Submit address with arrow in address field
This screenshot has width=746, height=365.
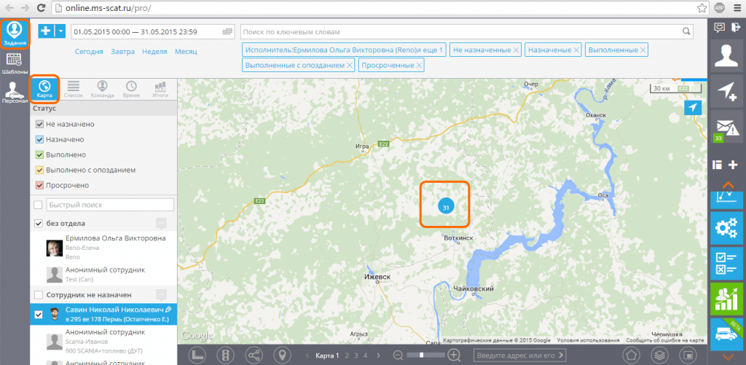[x=561, y=355]
